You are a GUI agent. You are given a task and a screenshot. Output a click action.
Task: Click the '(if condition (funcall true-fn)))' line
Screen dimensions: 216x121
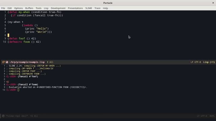[x=37, y=15]
